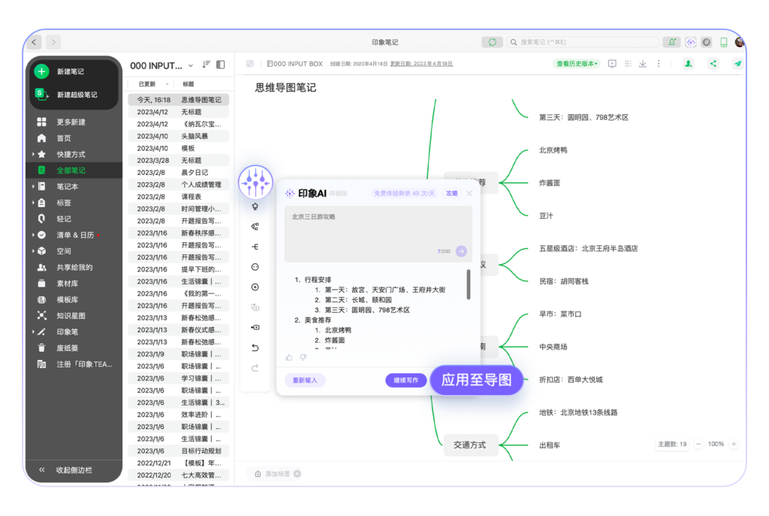Go forward with the right arrow button
Screen dimensions: 769x516
click(53, 42)
